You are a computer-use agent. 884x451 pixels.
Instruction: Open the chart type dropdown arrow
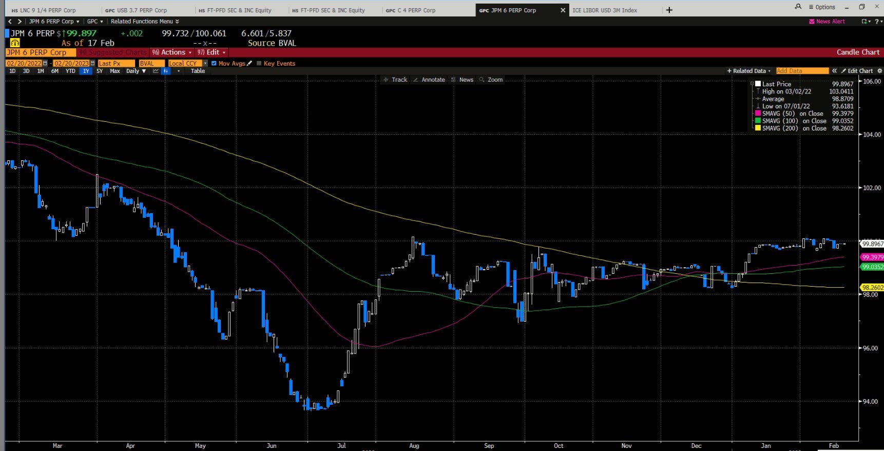(179, 71)
